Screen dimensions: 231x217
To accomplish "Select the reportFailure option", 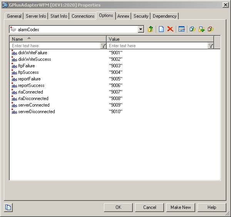I will pos(29,79).
